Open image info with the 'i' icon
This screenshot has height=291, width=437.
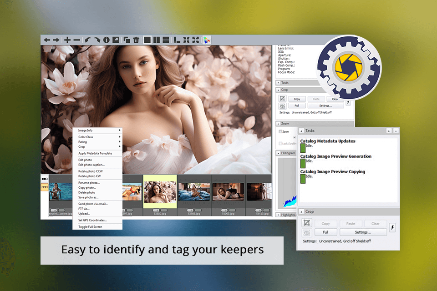click(x=106, y=40)
